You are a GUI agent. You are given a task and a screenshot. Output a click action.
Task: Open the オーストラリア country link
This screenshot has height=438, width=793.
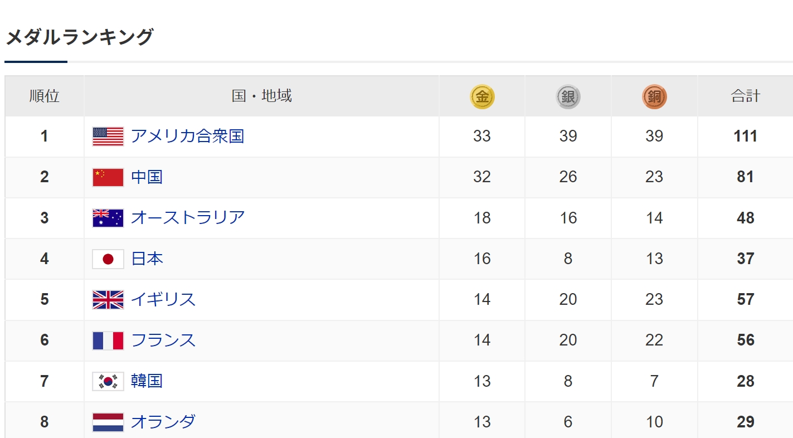[x=188, y=218]
